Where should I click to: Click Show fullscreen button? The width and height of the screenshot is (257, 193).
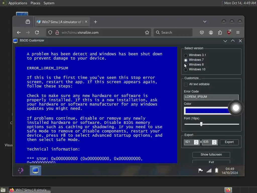coord(211,155)
